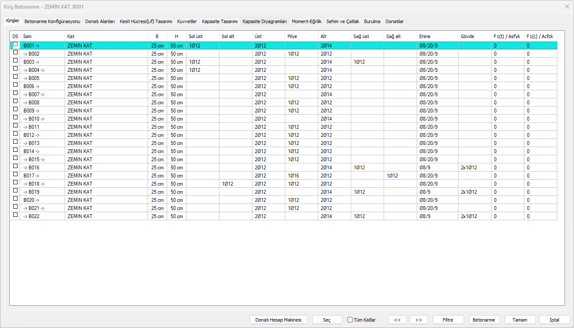Confirm with the Tamam button
574x328 pixels.
coord(520,320)
